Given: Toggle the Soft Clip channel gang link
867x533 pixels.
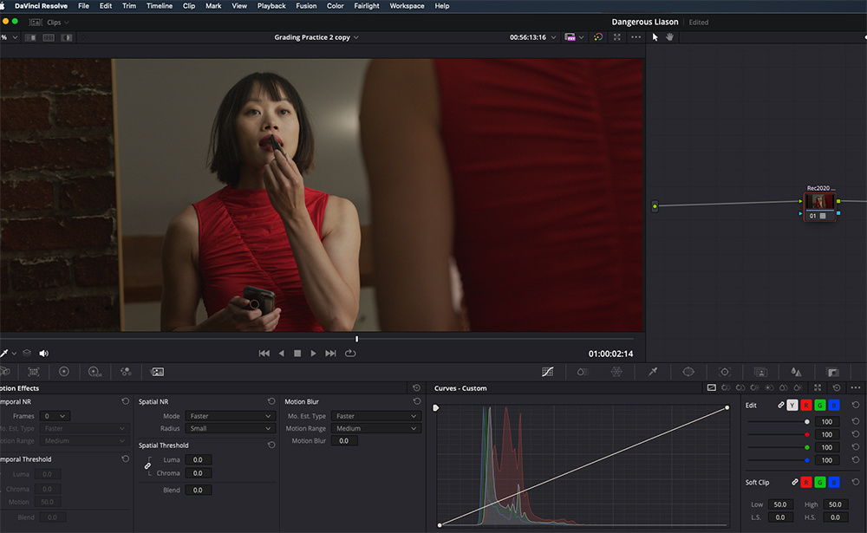Looking at the screenshot, I should pyautogui.click(x=794, y=482).
